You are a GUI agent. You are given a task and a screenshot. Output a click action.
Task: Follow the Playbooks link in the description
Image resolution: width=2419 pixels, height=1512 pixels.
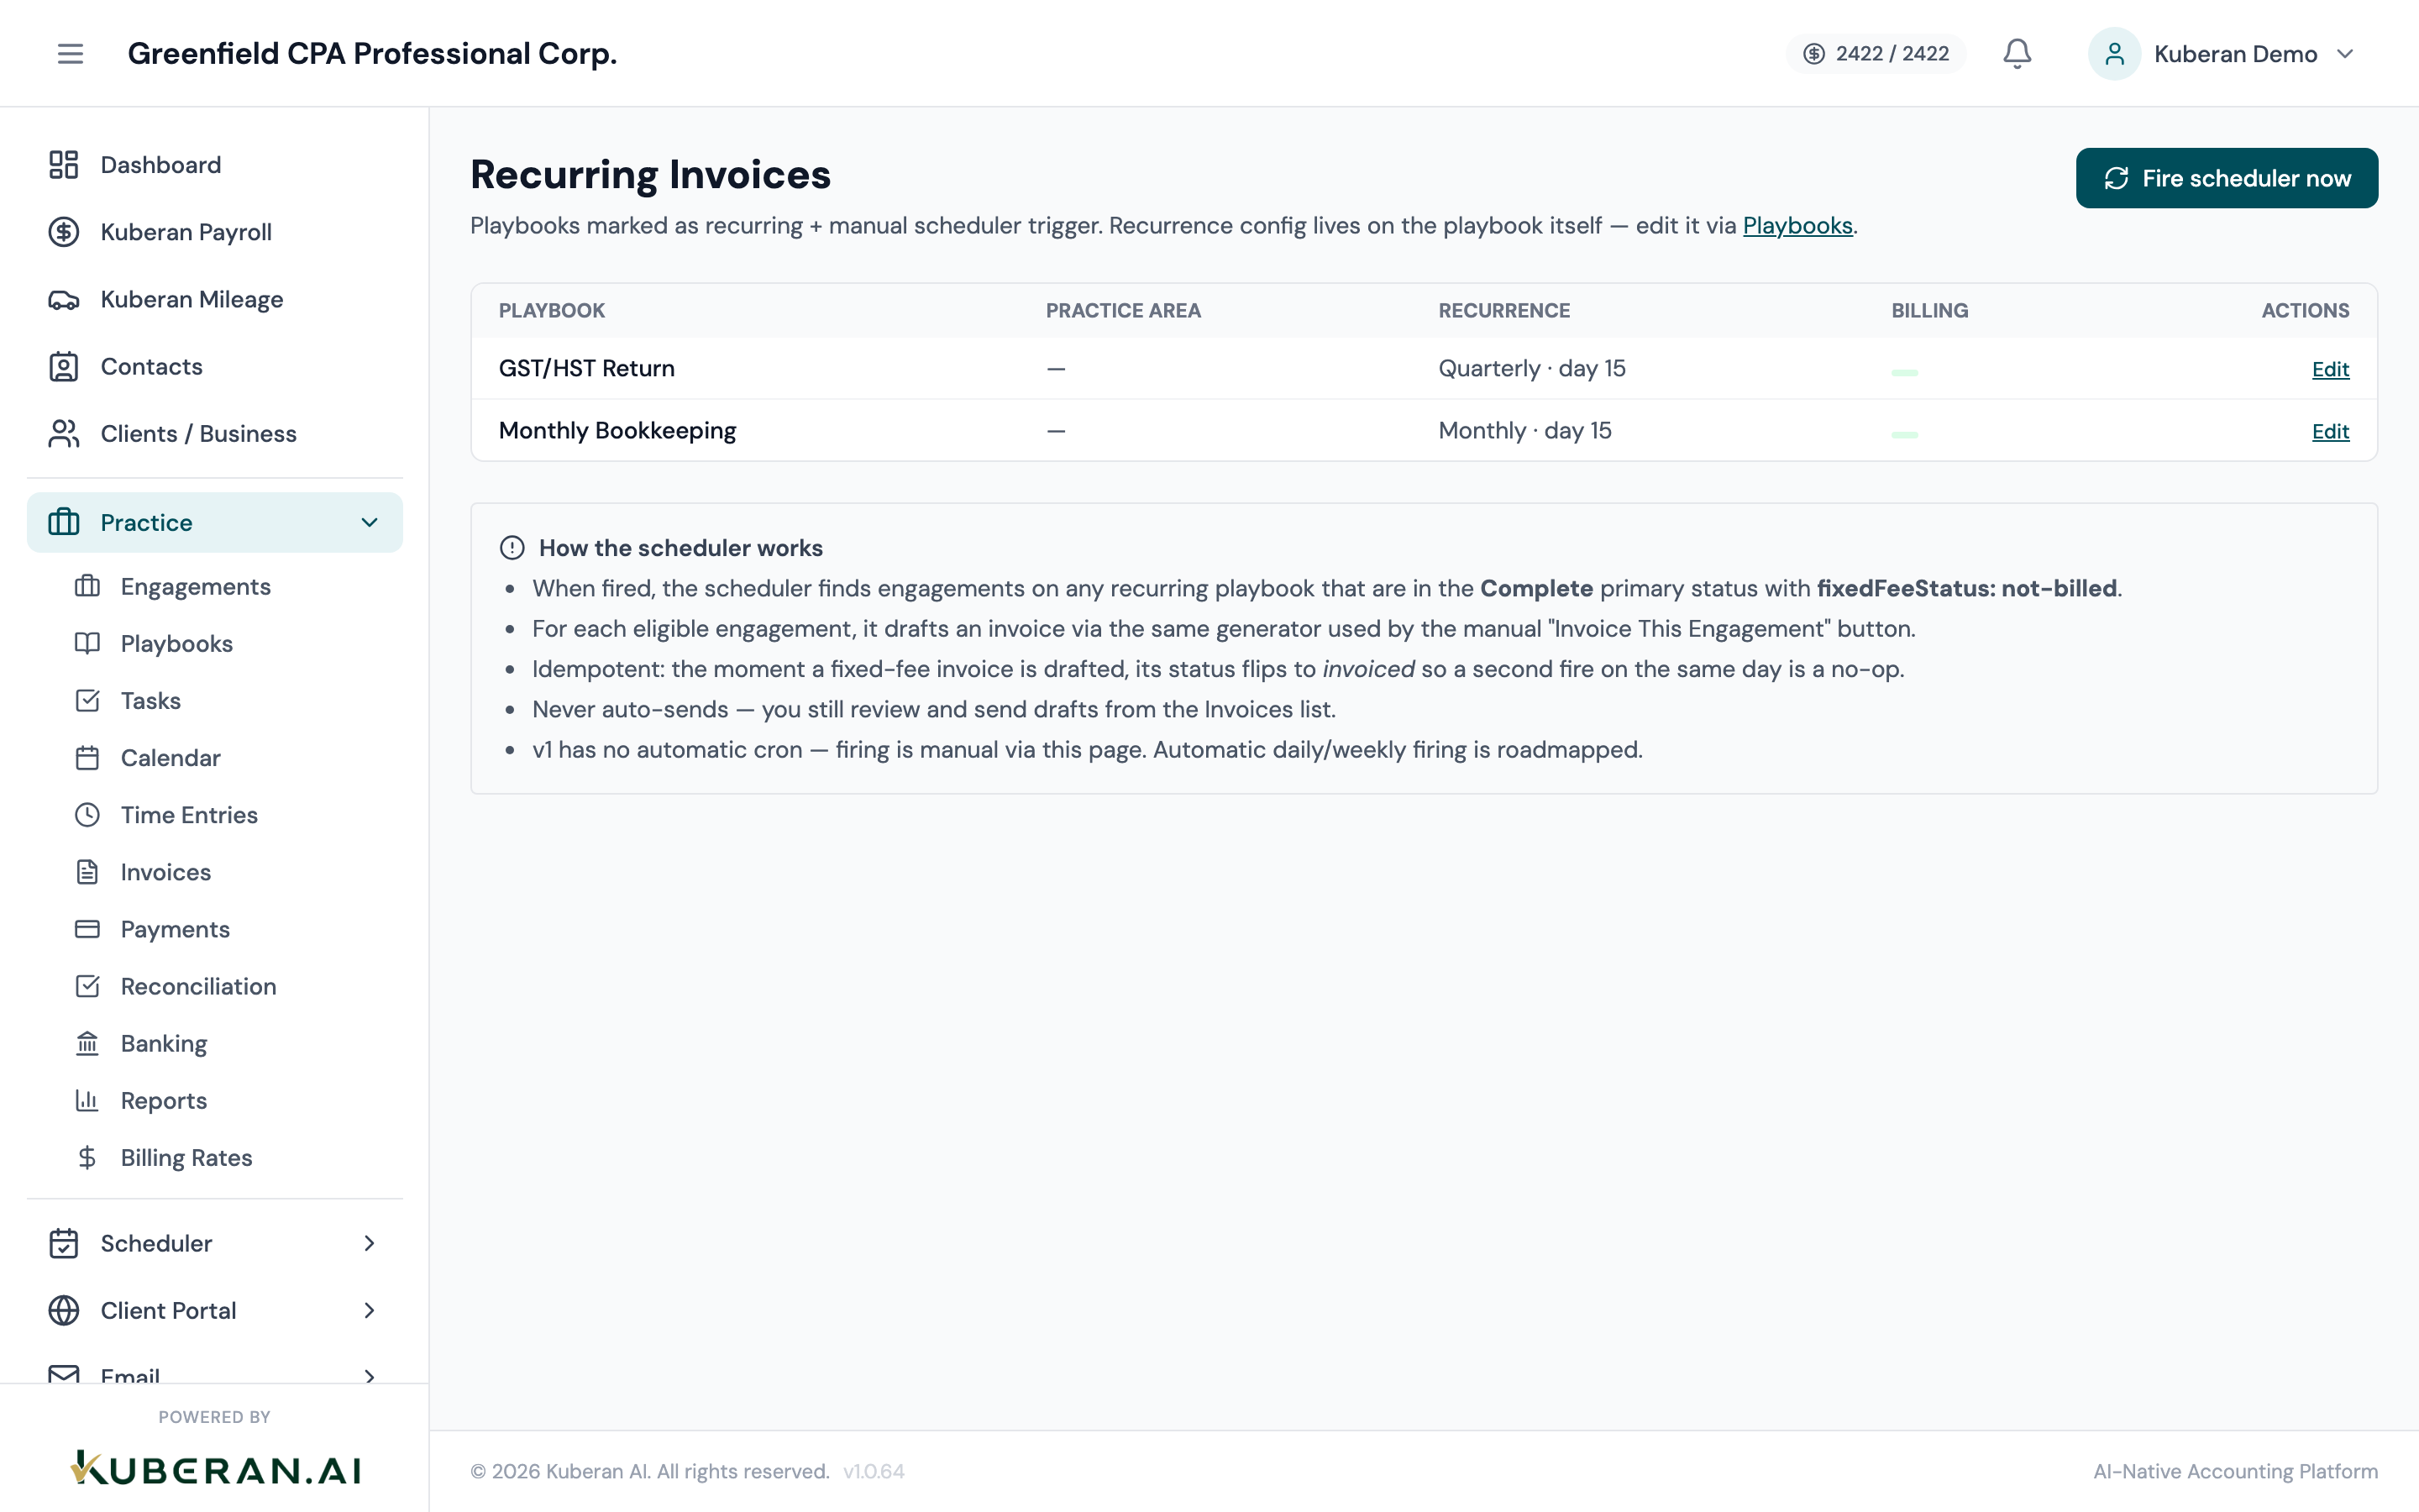click(x=1797, y=226)
